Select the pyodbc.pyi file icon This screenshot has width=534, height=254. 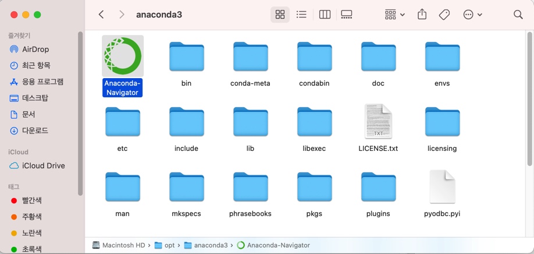(443, 186)
